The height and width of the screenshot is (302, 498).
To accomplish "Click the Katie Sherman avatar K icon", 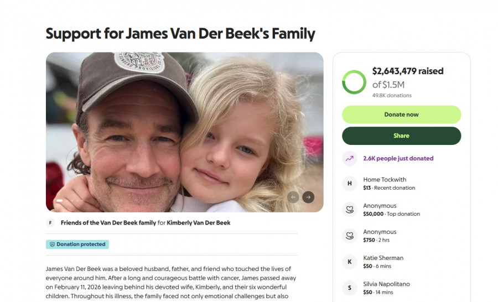I will pos(349,262).
